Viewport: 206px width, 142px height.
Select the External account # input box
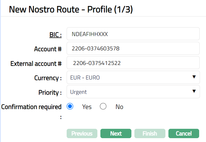[133, 63]
